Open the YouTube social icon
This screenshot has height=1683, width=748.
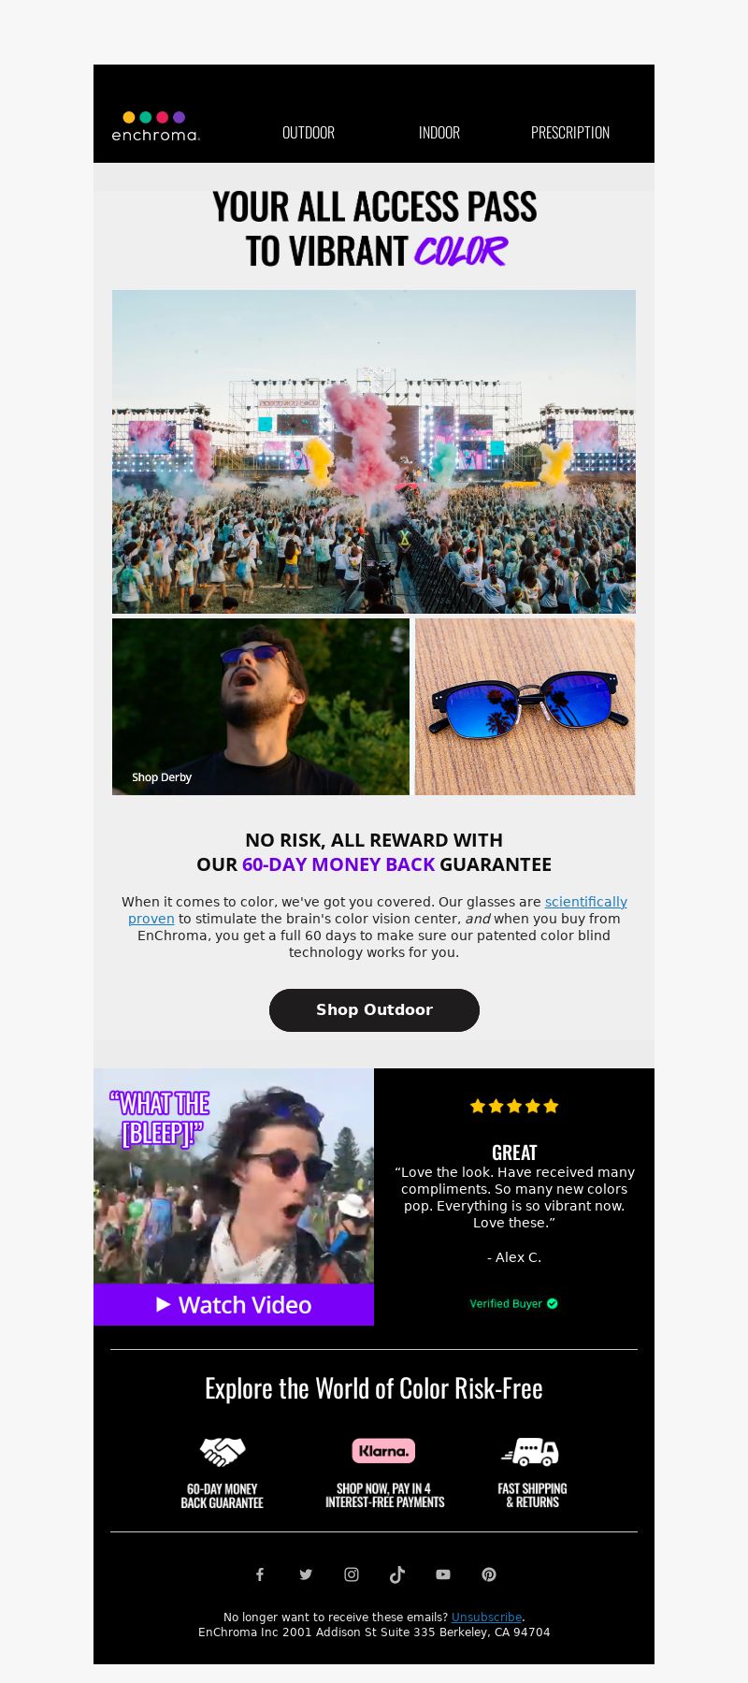click(x=443, y=1574)
